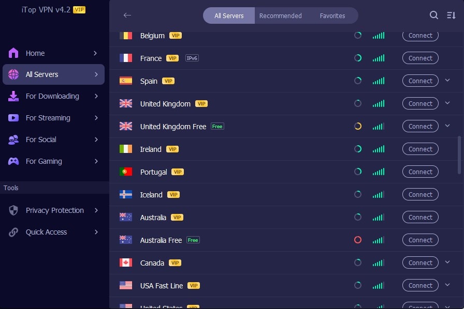This screenshot has height=309, width=464.
Task: Connect to the Australia Free server
Action: coord(420,240)
